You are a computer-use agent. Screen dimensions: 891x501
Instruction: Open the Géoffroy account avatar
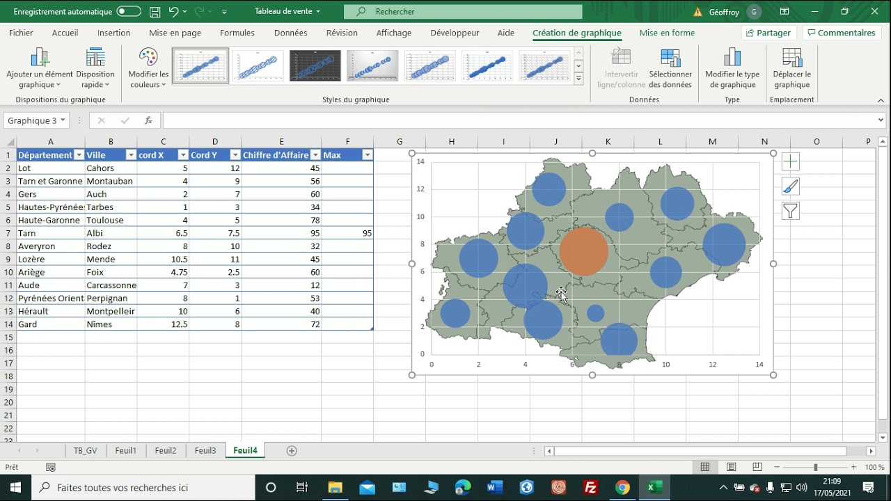tap(753, 12)
